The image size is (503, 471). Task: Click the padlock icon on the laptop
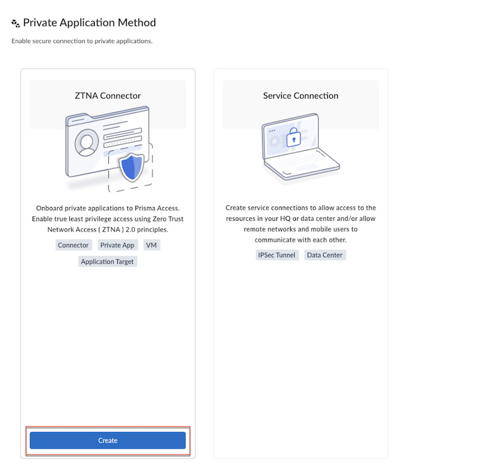pyautogui.click(x=293, y=139)
